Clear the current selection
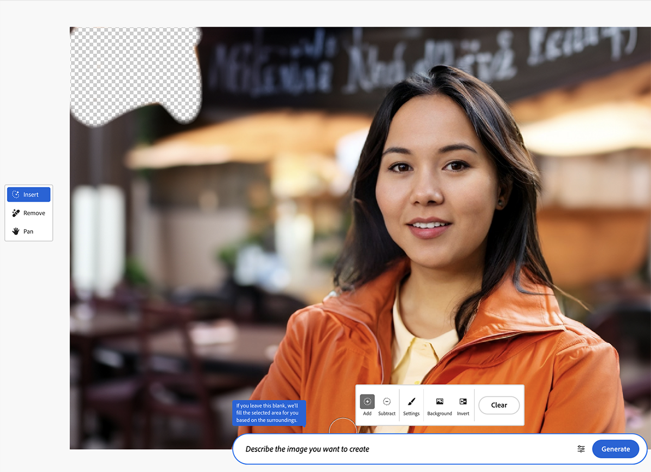Viewport: 651px width, 472px height. pos(499,405)
